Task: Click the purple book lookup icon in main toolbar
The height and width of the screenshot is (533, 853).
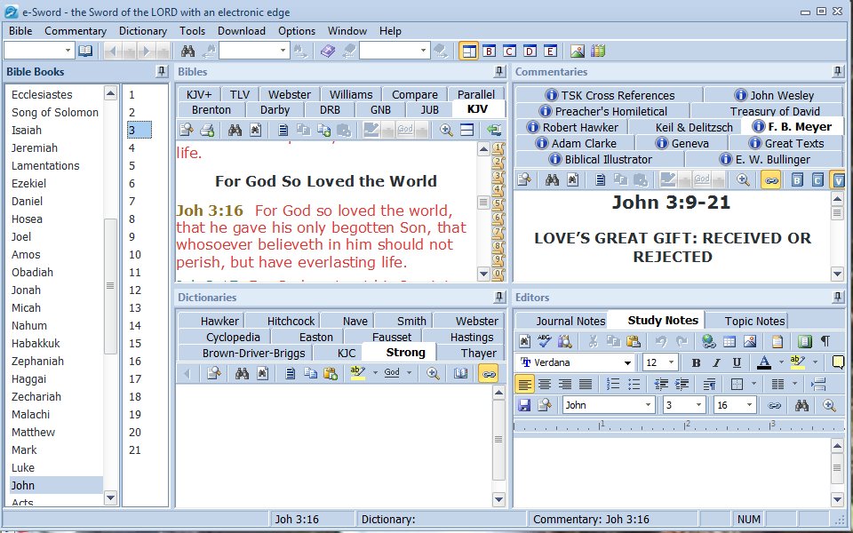Action: point(328,52)
